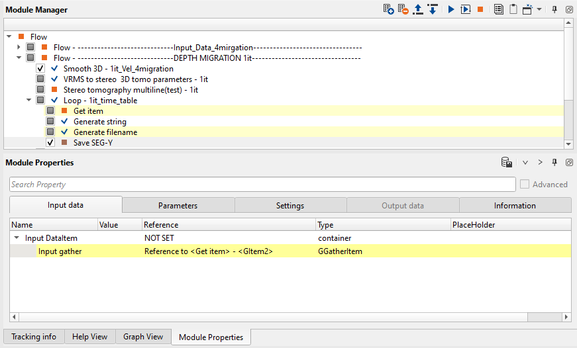The width and height of the screenshot is (577, 348).
Task: Switch to the Parameters tab
Action: [178, 206]
